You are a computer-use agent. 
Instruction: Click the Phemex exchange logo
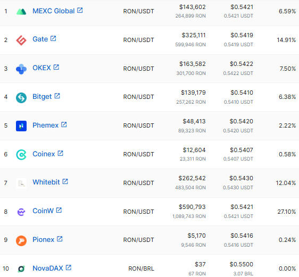(21, 126)
